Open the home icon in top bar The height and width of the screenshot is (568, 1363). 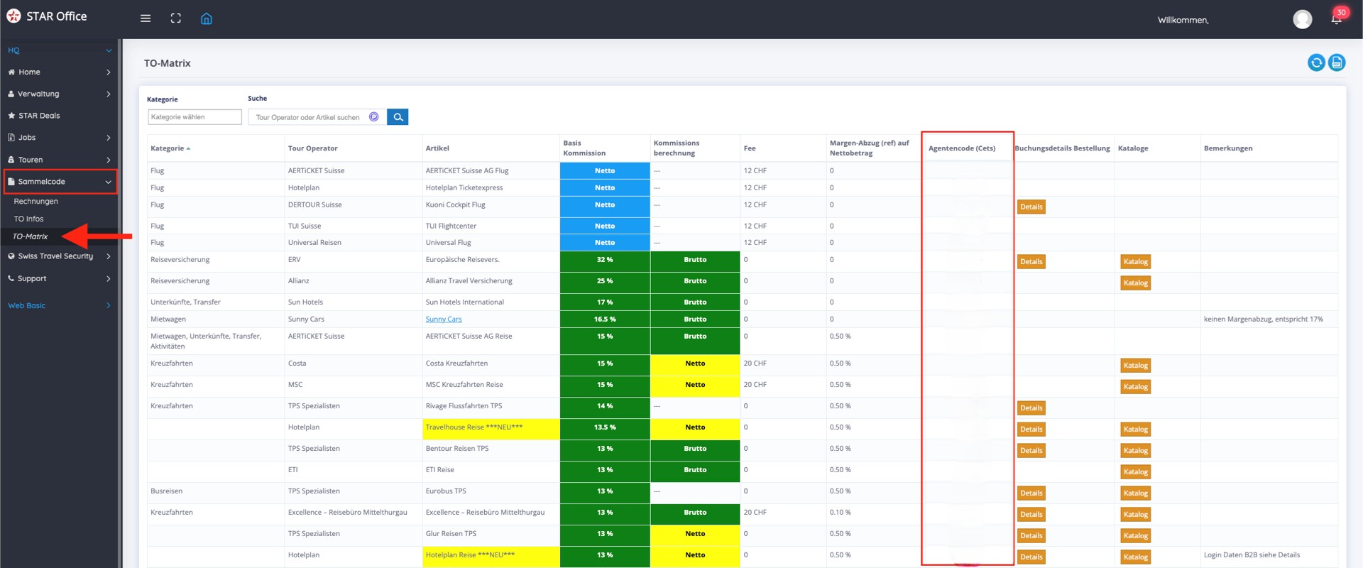click(207, 18)
